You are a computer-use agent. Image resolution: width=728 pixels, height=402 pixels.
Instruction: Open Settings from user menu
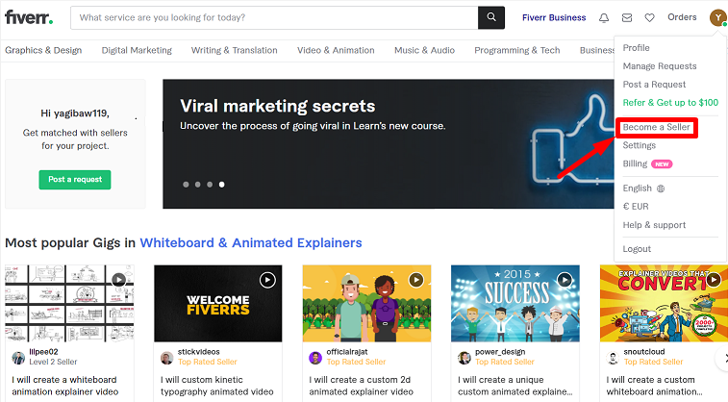pyautogui.click(x=639, y=145)
